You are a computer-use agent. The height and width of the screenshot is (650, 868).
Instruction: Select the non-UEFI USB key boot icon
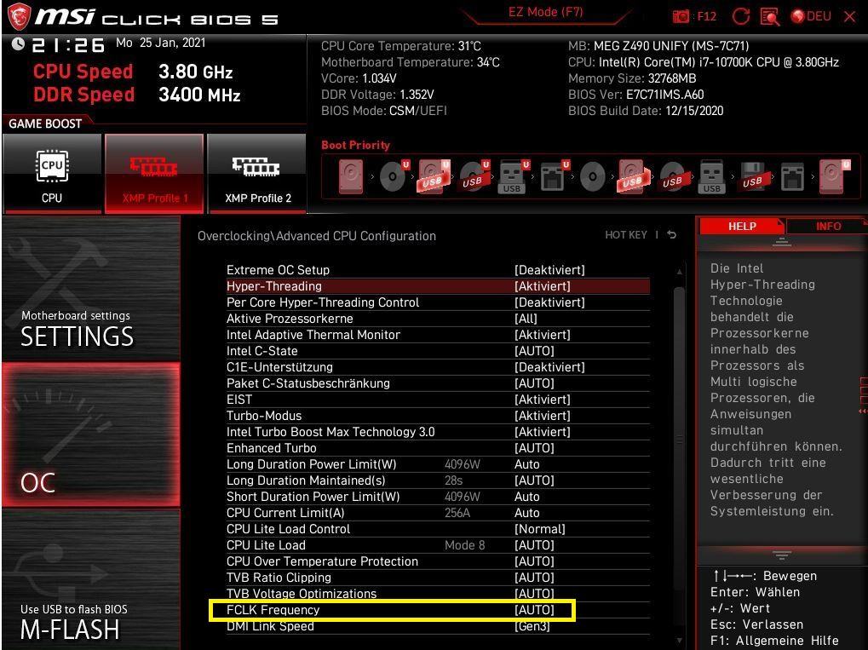click(x=711, y=176)
